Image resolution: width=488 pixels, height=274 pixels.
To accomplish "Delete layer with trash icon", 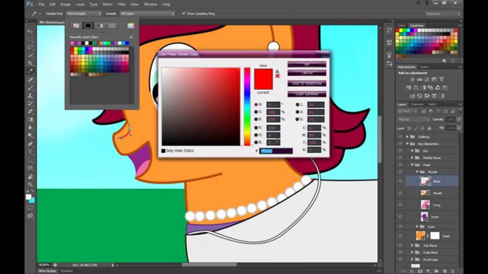I will coord(453,271).
